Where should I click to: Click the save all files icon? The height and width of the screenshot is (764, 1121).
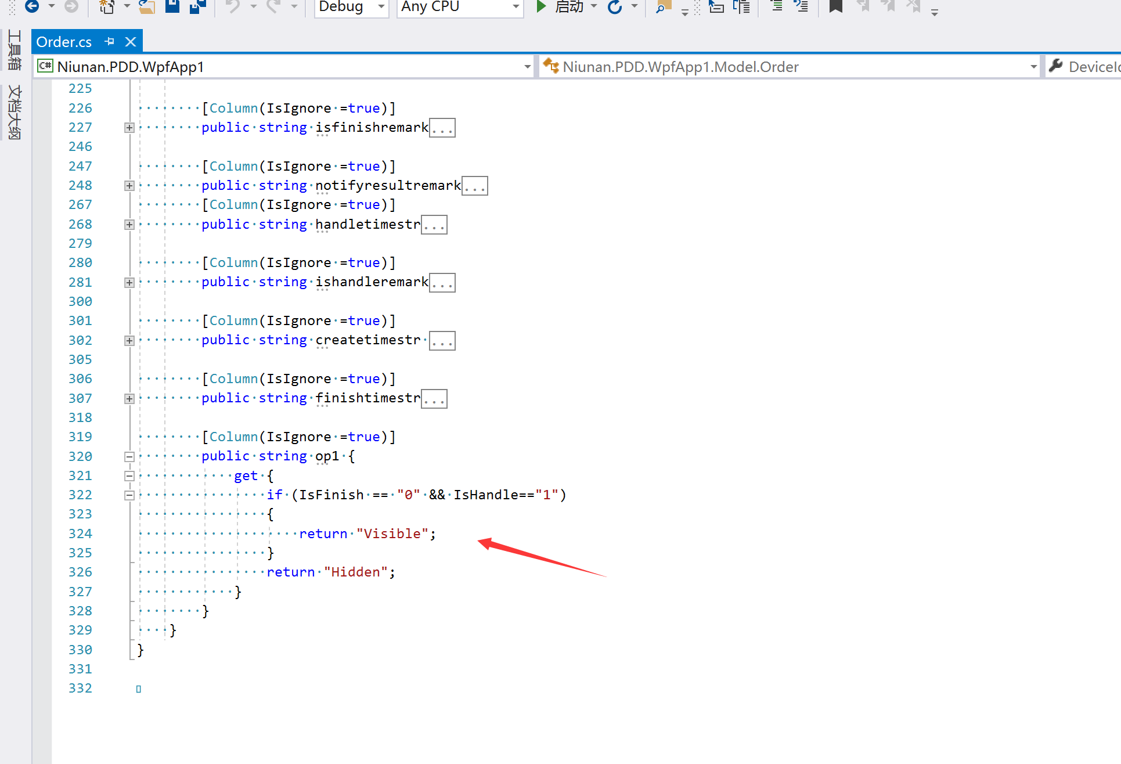coord(198,6)
